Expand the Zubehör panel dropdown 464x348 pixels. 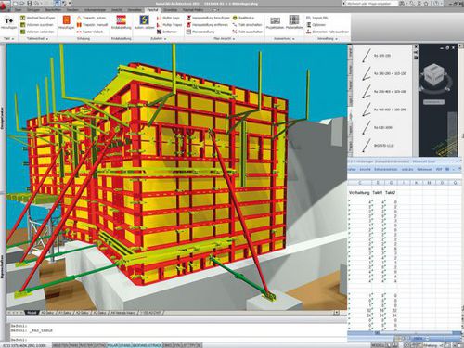[165, 39]
